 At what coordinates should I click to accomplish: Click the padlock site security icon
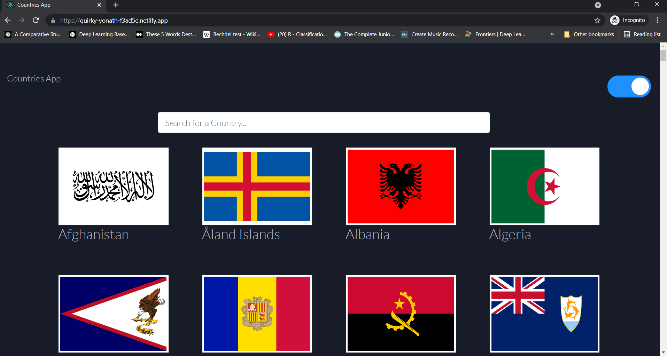click(53, 21)
